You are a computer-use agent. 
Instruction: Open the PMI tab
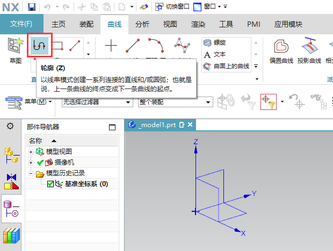click(254, 24)
